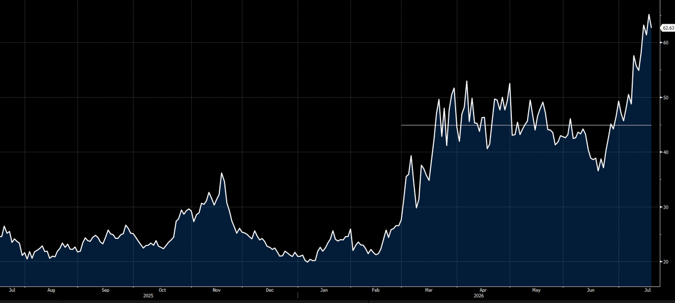Click the Aug month label
675x303 pixels.
pos(51,290)
